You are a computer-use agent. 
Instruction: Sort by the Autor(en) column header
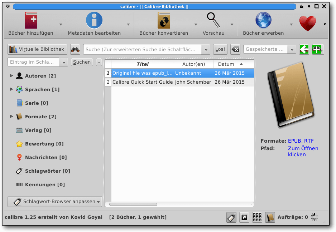(193, 64)
